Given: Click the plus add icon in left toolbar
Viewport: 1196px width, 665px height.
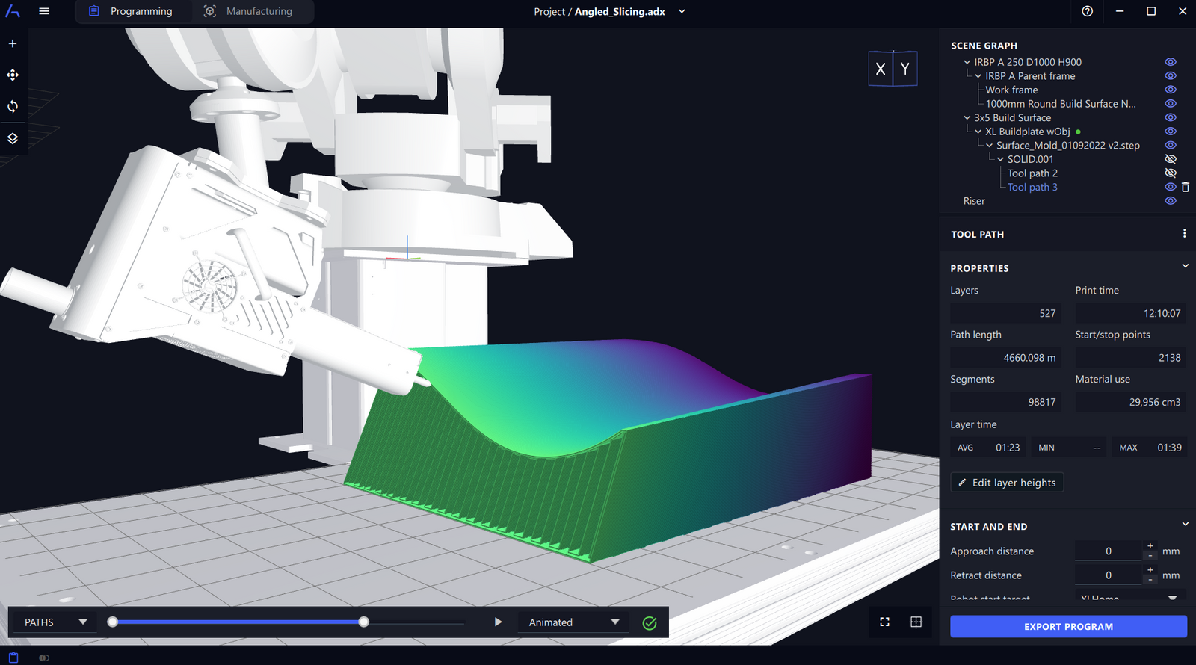Looking at the screenshot, I should pyautogui.click(x=13, y=44).
